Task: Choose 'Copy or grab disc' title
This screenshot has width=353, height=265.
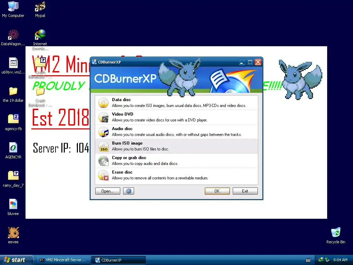Action: 129,157
